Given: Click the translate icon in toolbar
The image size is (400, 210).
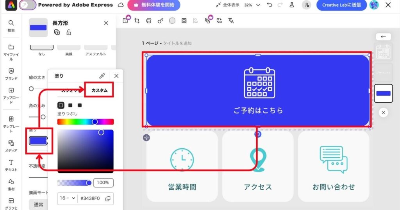Looking at the screenshot, I should (231, 21).
